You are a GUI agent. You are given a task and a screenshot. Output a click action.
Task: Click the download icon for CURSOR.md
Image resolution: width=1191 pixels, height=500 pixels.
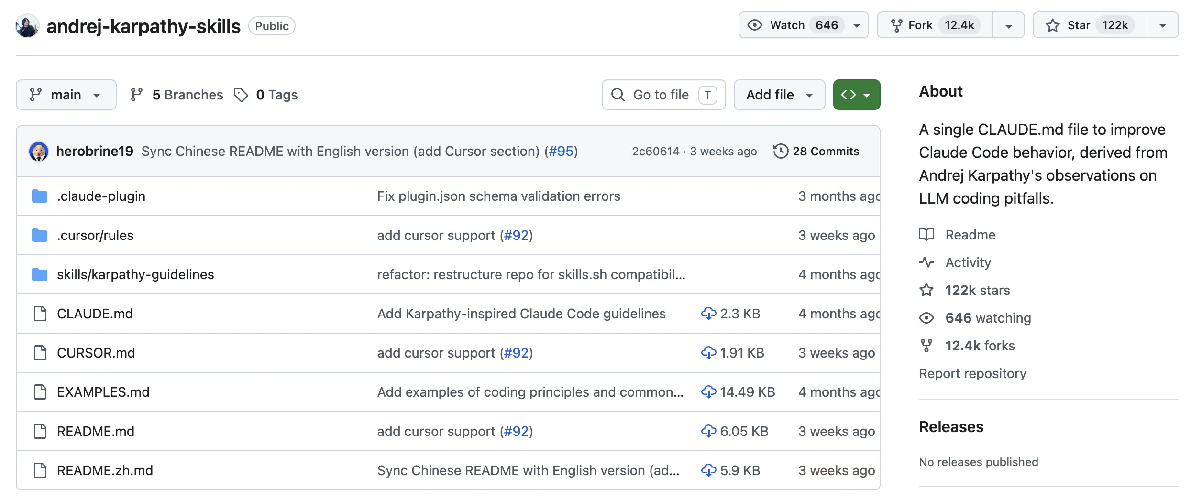[x=708, y=353]
